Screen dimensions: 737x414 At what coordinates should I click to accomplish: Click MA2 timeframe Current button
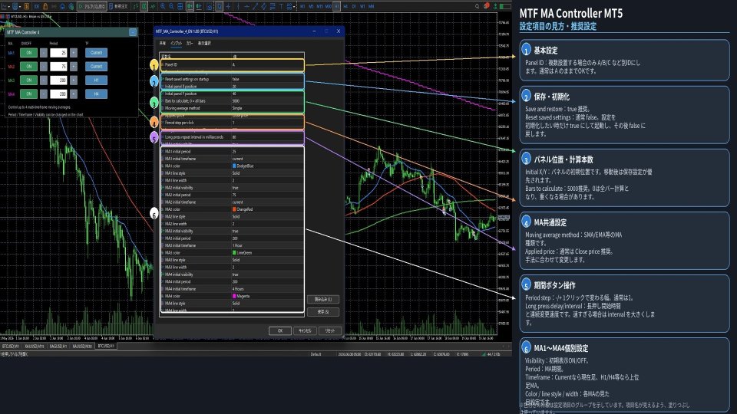(97, 66)
